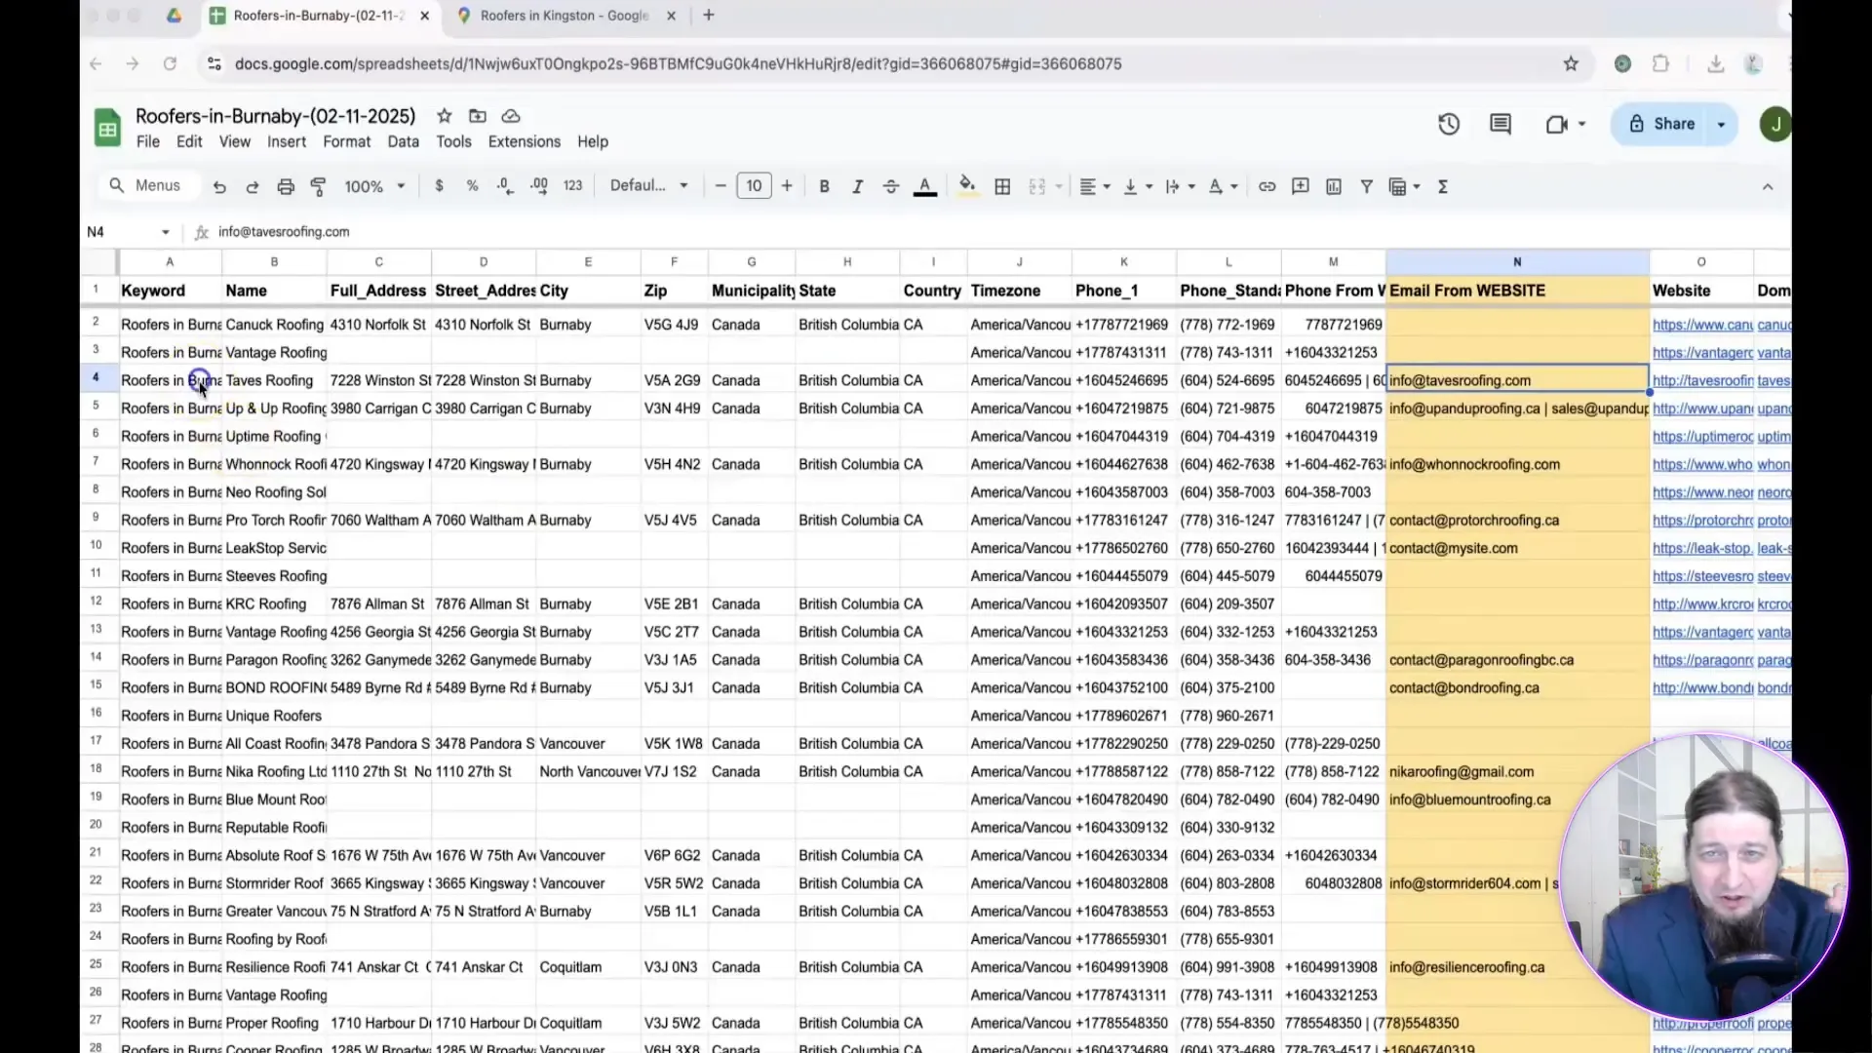Open Taves Roofing website link
Image resolution: width=1872 pixels, height=1053 pixels.
[1702, 380]
